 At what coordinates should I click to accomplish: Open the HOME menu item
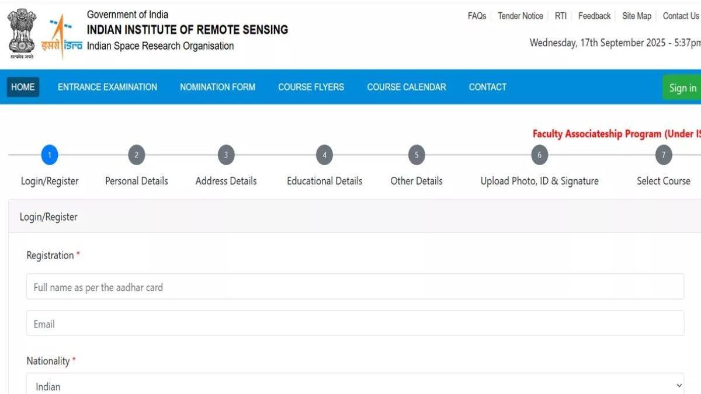[x=23, y=87]
